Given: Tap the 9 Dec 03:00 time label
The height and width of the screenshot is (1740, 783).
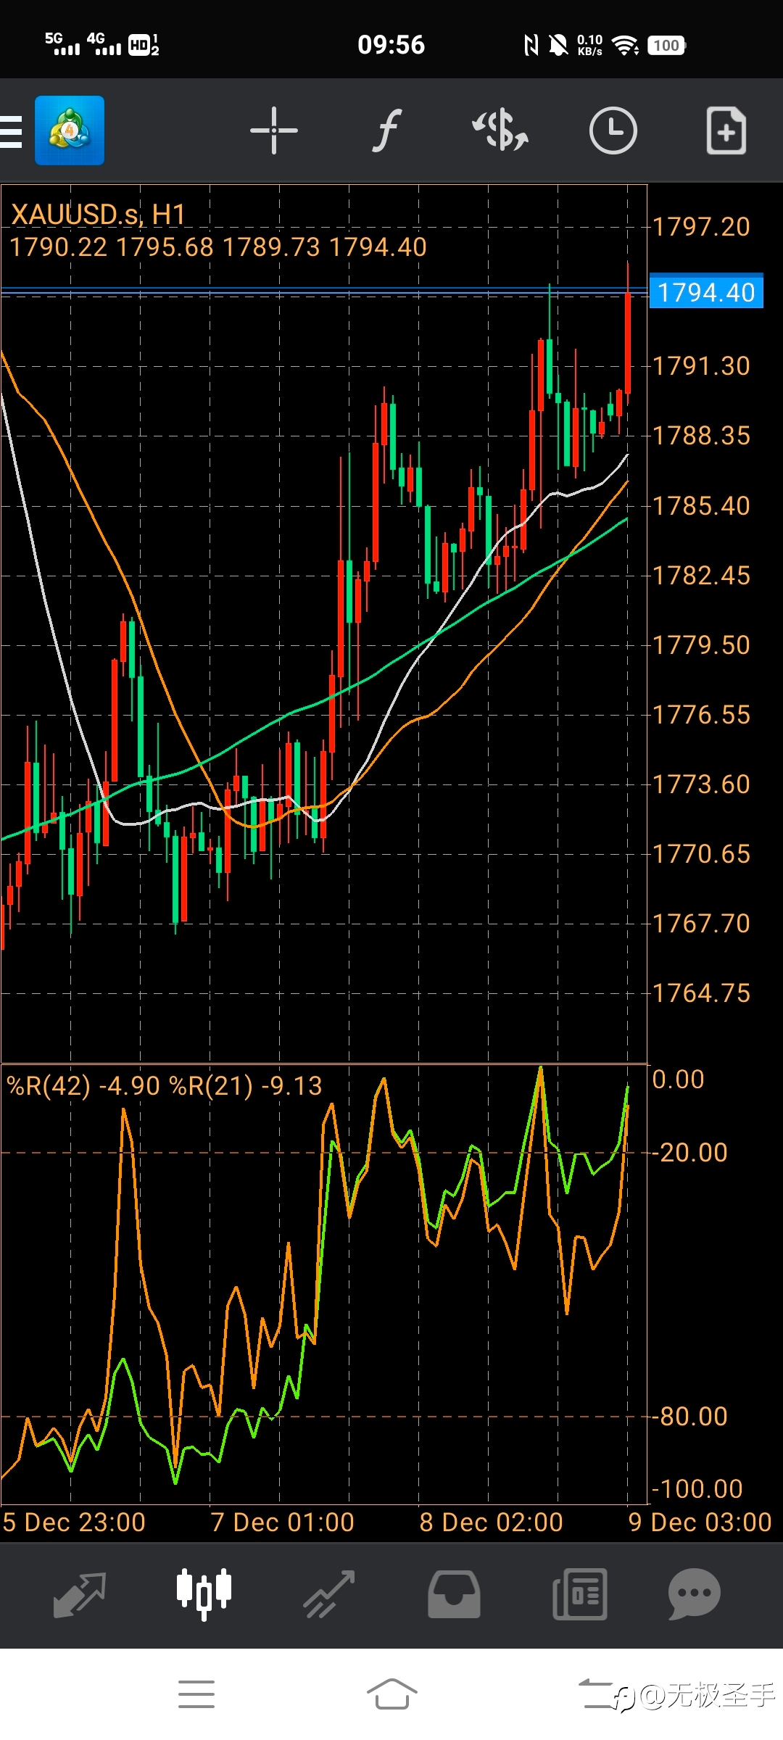Looking at the screenshot, I should coord(700,1522).
